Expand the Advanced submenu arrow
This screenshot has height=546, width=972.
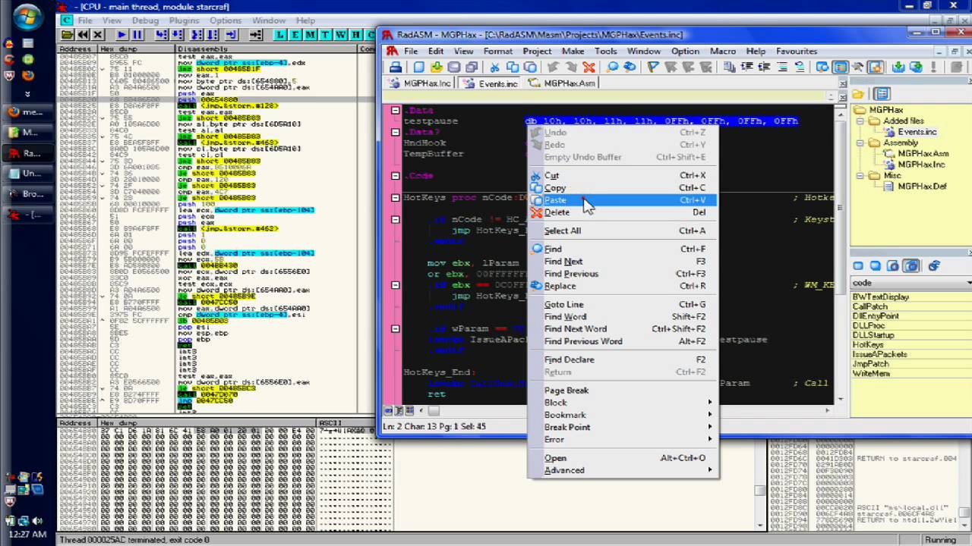[709, 470]
